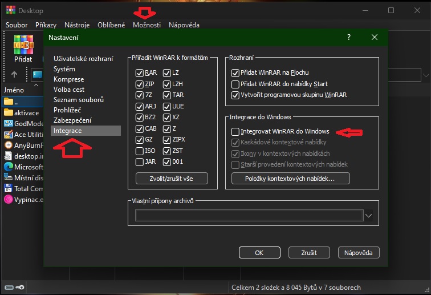
Task: Click the AnyBurn shortcut icon
Action: pos(9,145)
